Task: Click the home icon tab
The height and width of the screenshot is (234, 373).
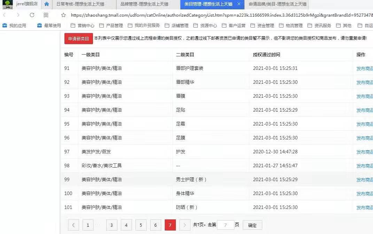Action: point(46,4)
